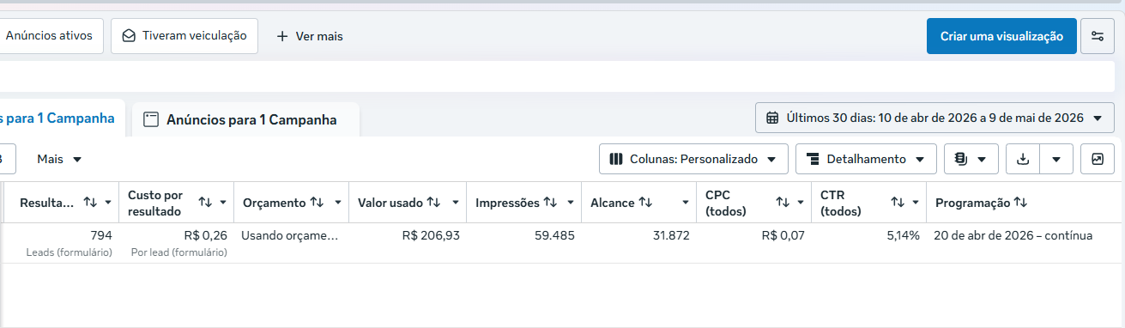
Task: Apply the Tiveram veiculação filter
Action: click(x=184, y=36)
